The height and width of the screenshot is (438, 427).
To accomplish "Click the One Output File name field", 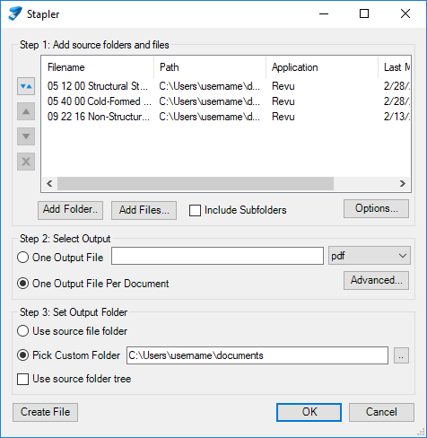I will (x=217, y=256).
